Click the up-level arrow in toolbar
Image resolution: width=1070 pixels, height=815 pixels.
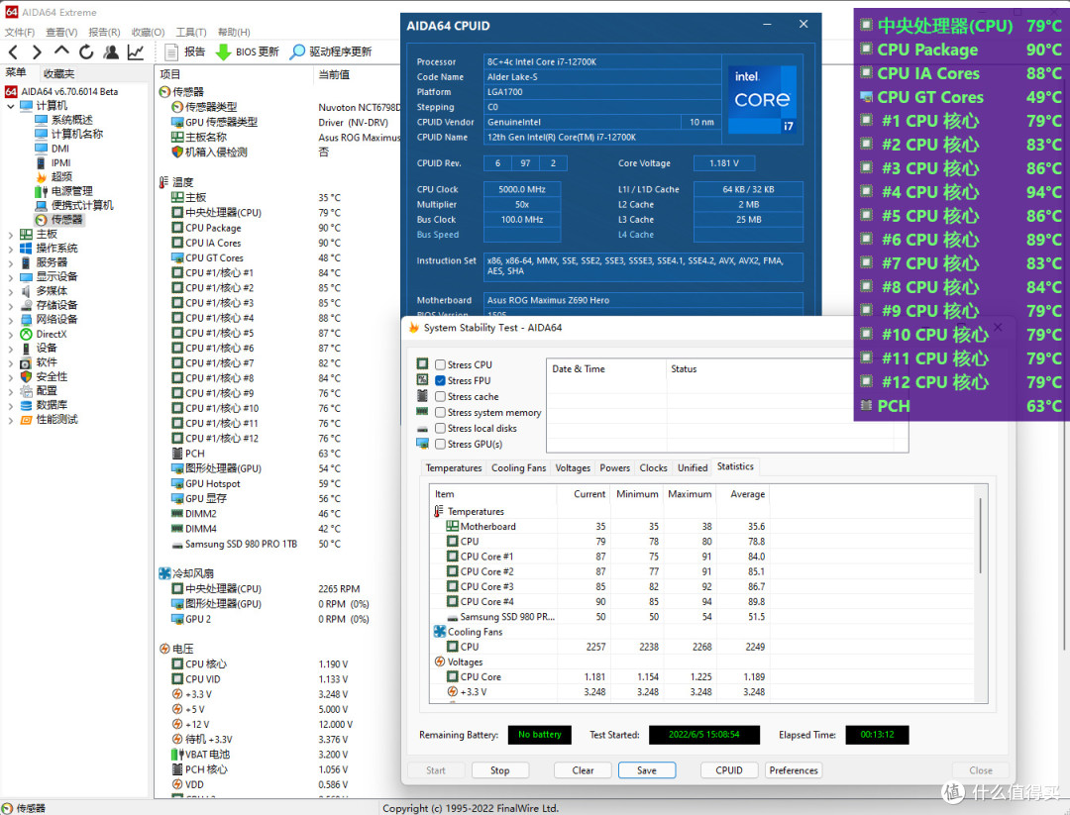coord(61,51)
